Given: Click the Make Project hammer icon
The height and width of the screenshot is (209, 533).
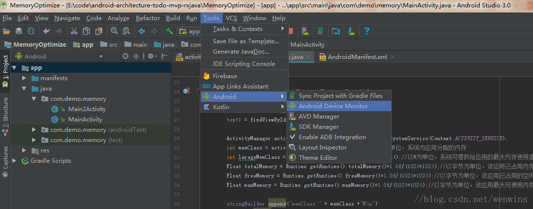Looking at the screenshot, I should coord(169,31).
